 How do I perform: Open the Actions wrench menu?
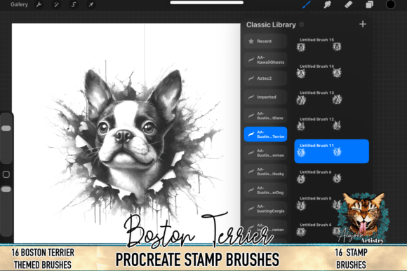[x=39, y=5]
